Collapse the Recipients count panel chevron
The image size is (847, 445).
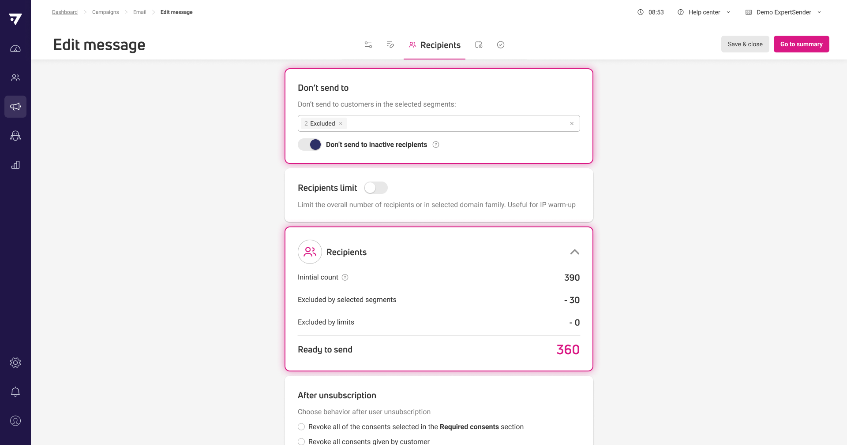pyautogui.click(x=574, y=252)
